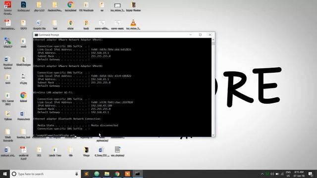The width and height of the screenshot is (317, 178).
Task: Open the Recycle Bin desktop icon
Action: click(x=39, y=23)
